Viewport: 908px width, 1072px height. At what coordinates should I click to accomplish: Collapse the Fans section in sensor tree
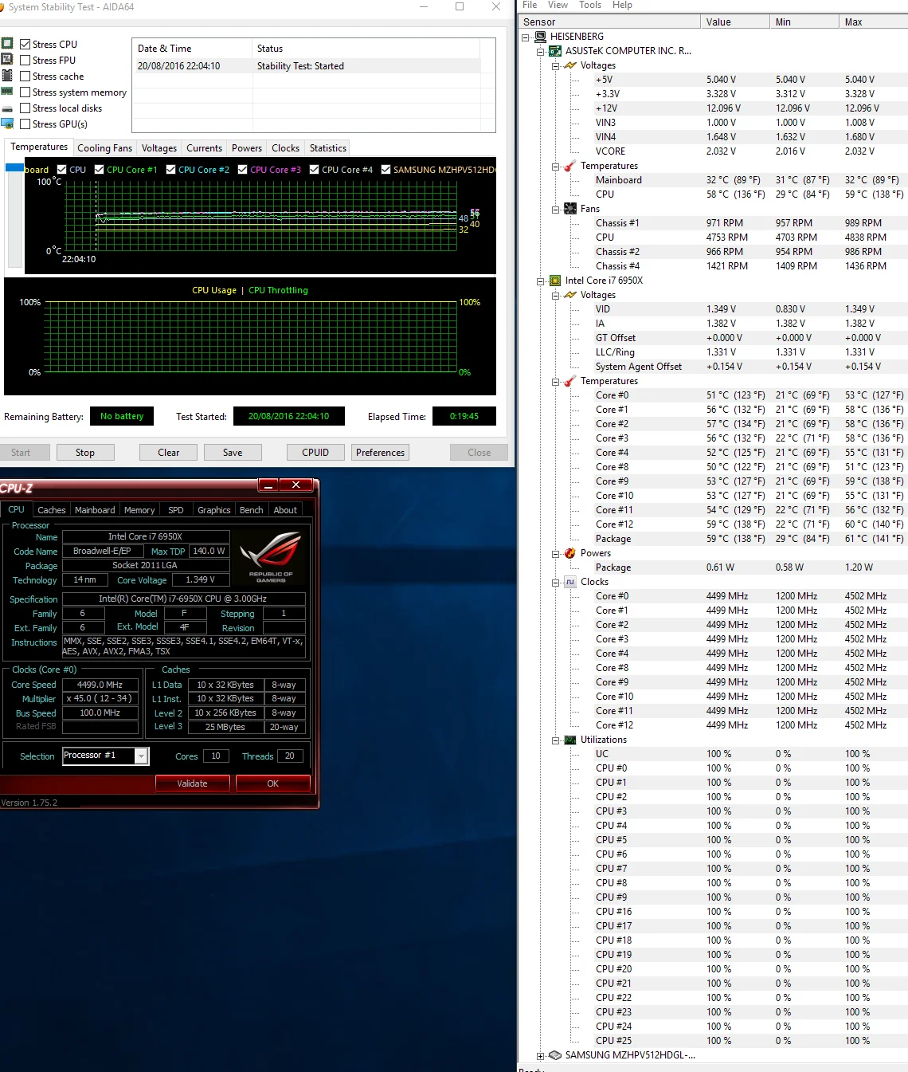pyautogui.click(x=556, y=209)
